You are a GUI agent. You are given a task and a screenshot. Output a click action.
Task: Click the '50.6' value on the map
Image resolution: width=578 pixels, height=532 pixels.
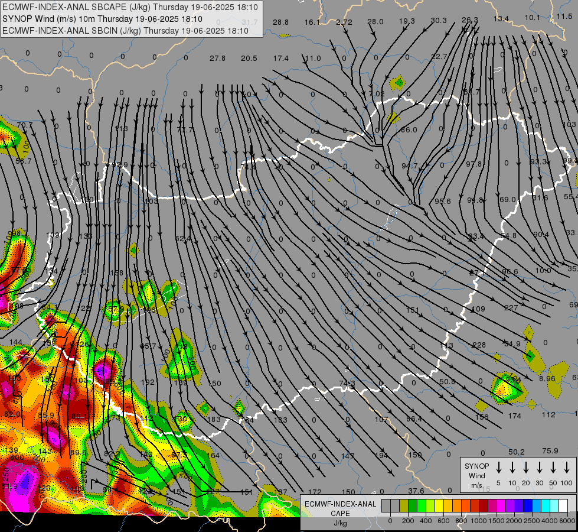click(x=447, y=382)
